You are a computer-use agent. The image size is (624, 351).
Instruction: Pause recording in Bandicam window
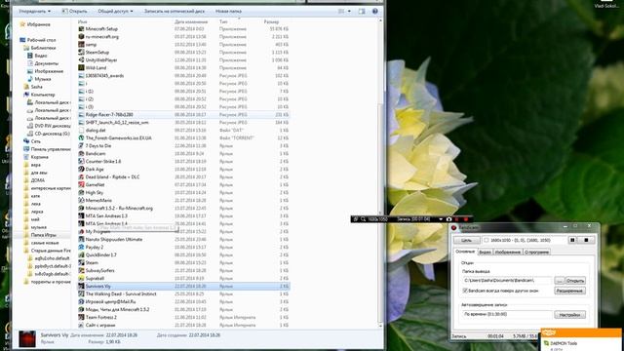(x=572, y=240)
